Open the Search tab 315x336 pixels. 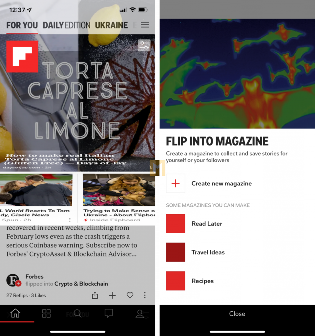(x=77, y=313)
